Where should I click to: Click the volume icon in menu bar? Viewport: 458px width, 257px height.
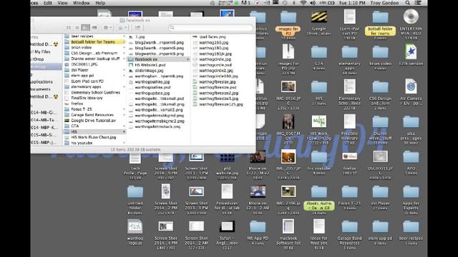point(313,3)
